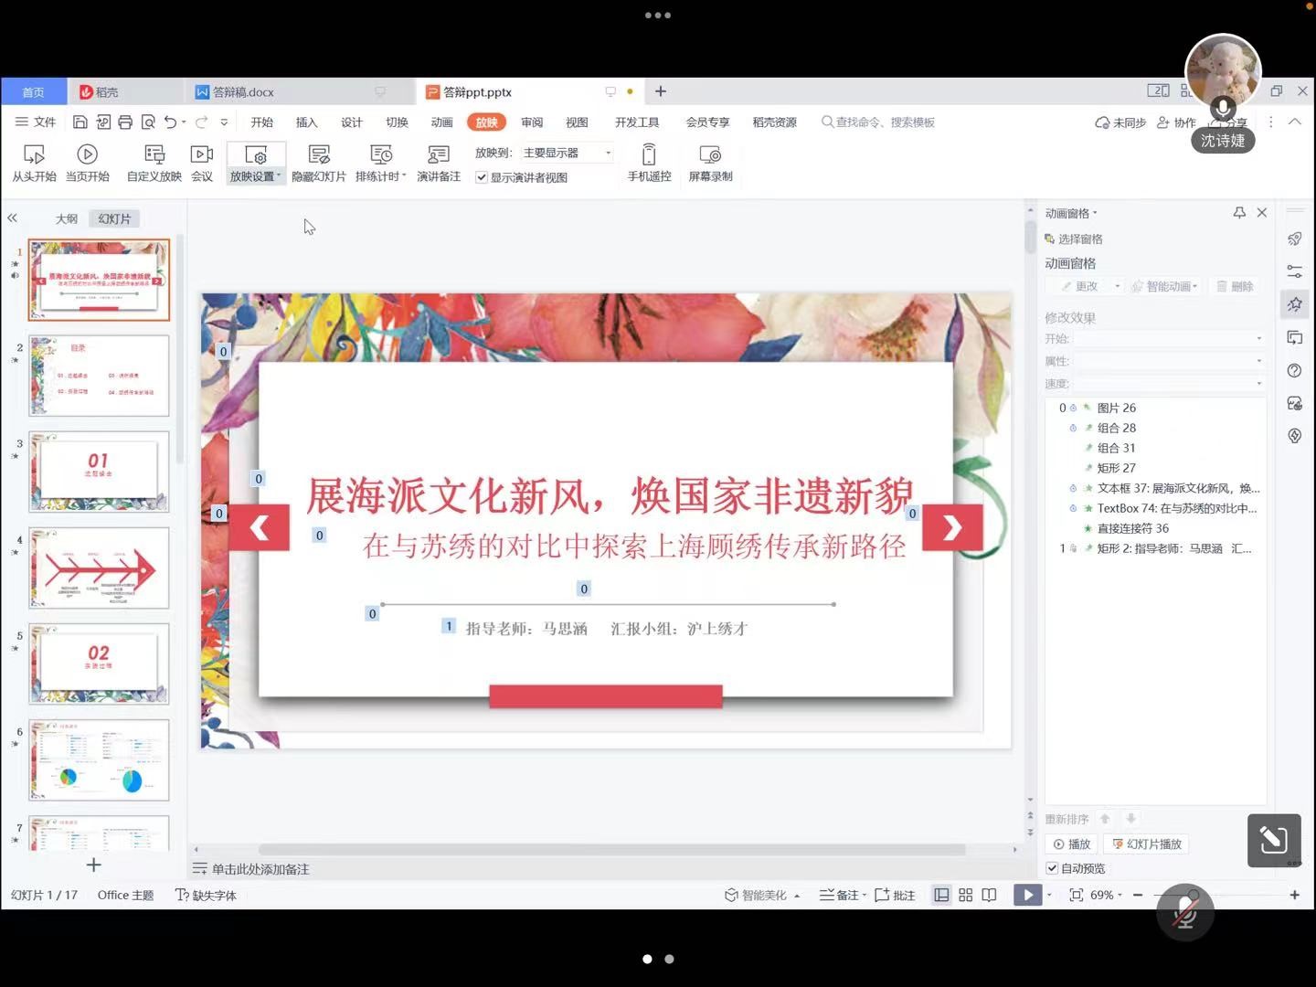The width and height of the screenshot is (1316, 987).
Task: Click the 隐藏幻灯片 hide slide icon
Action: 318,155
